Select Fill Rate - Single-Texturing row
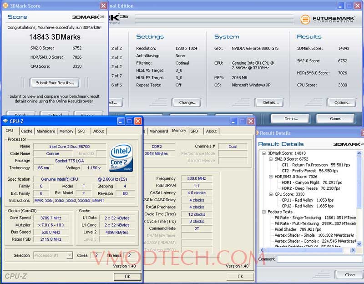Viewport: 364px width, 284px height. [315, 218]
